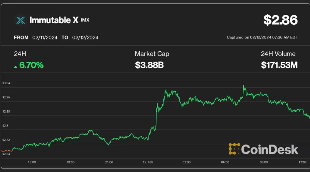Select the 02/11/2024 FROM date

coord(45,38)
